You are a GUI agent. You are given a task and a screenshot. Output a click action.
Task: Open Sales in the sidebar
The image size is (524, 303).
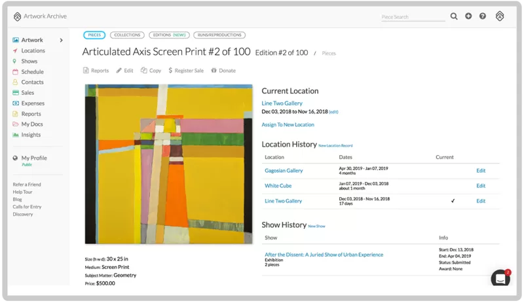28,93
